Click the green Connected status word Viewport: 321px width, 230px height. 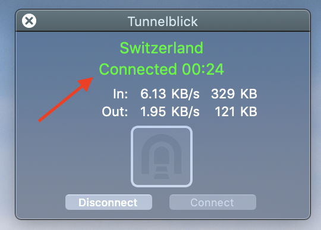[138, 69]
